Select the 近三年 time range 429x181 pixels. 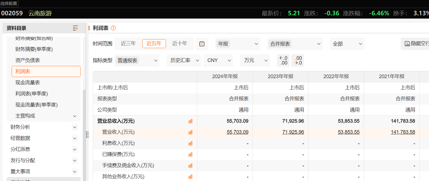128,43
